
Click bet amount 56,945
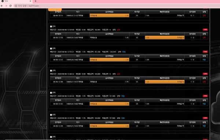click(x=98, y=30)
